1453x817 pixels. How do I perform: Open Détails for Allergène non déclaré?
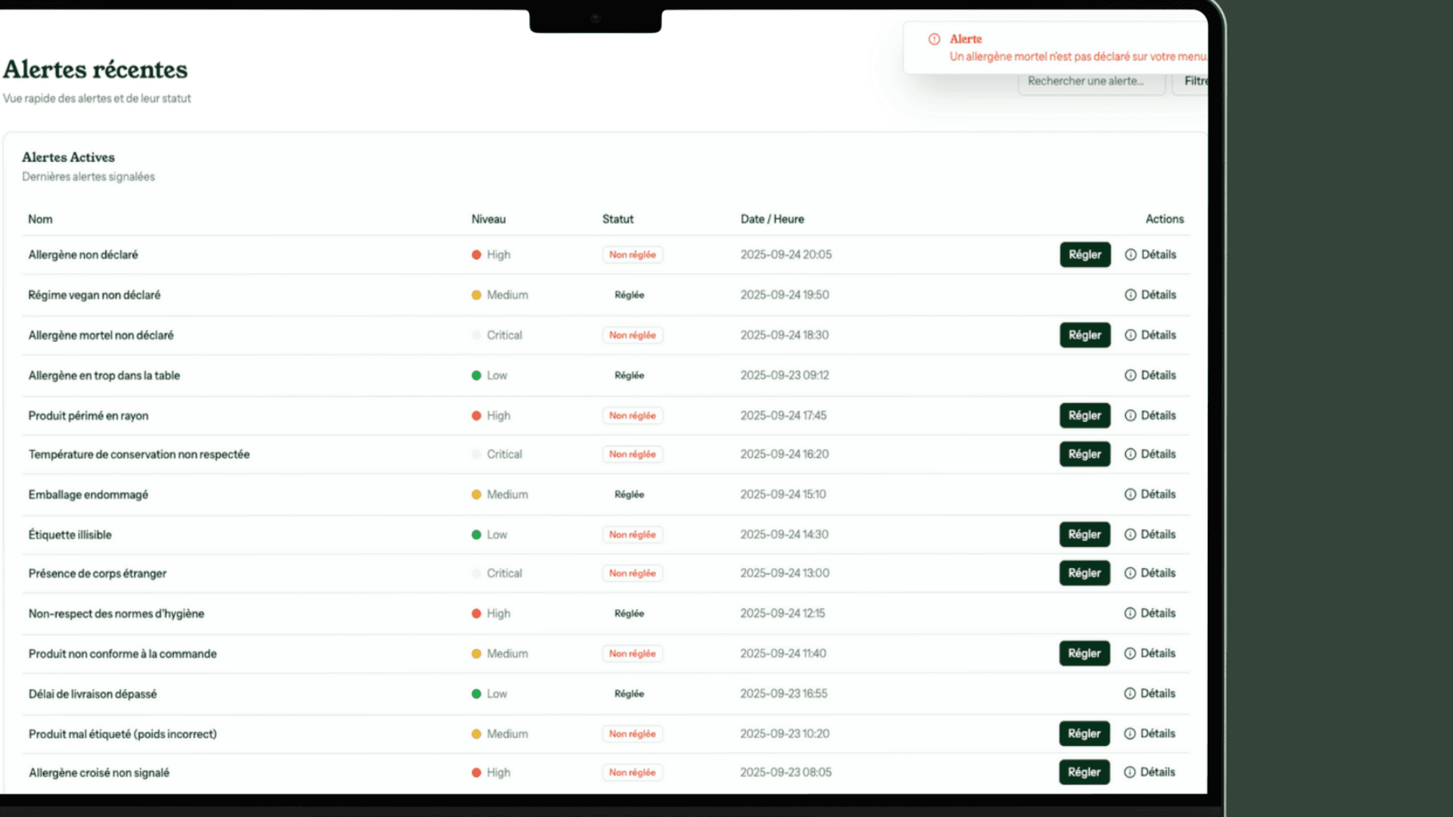point(1150,255)
